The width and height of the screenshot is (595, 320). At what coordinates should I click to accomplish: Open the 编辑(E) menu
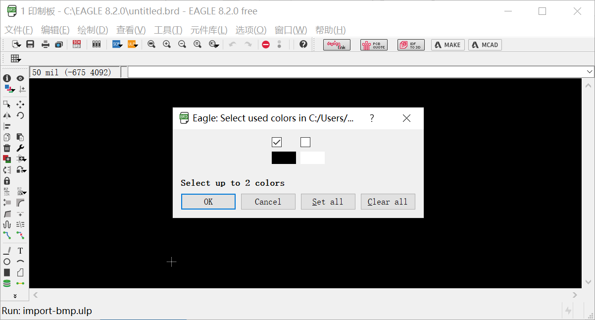[x=55, y=30]
